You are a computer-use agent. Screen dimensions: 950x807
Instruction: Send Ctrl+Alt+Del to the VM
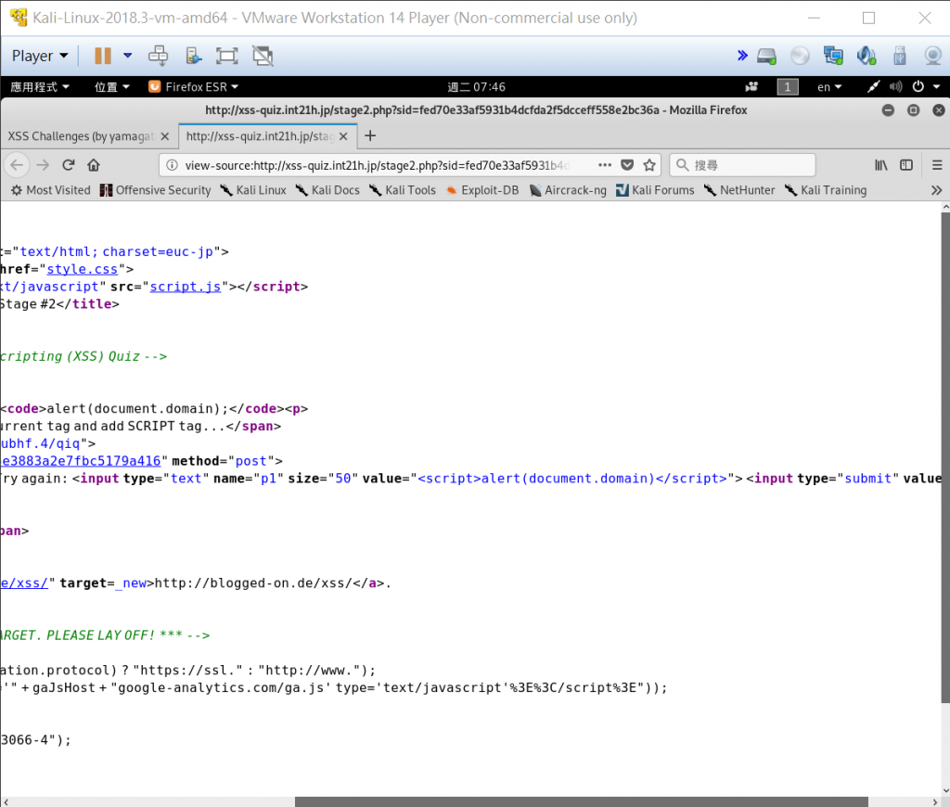(x=158, y=56)
